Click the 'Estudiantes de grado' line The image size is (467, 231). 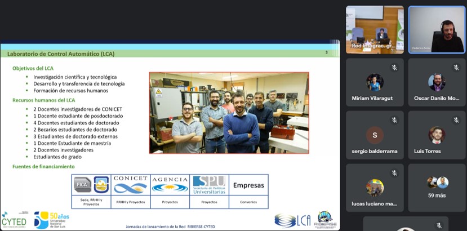pos(57,157)
